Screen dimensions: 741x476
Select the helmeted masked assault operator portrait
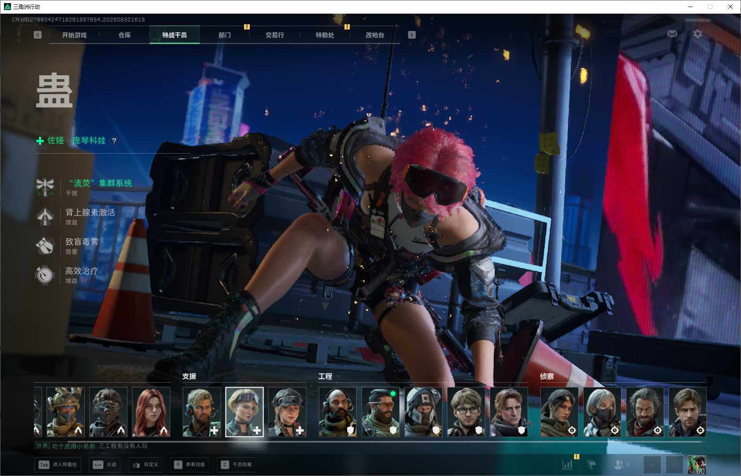[66, 412]
